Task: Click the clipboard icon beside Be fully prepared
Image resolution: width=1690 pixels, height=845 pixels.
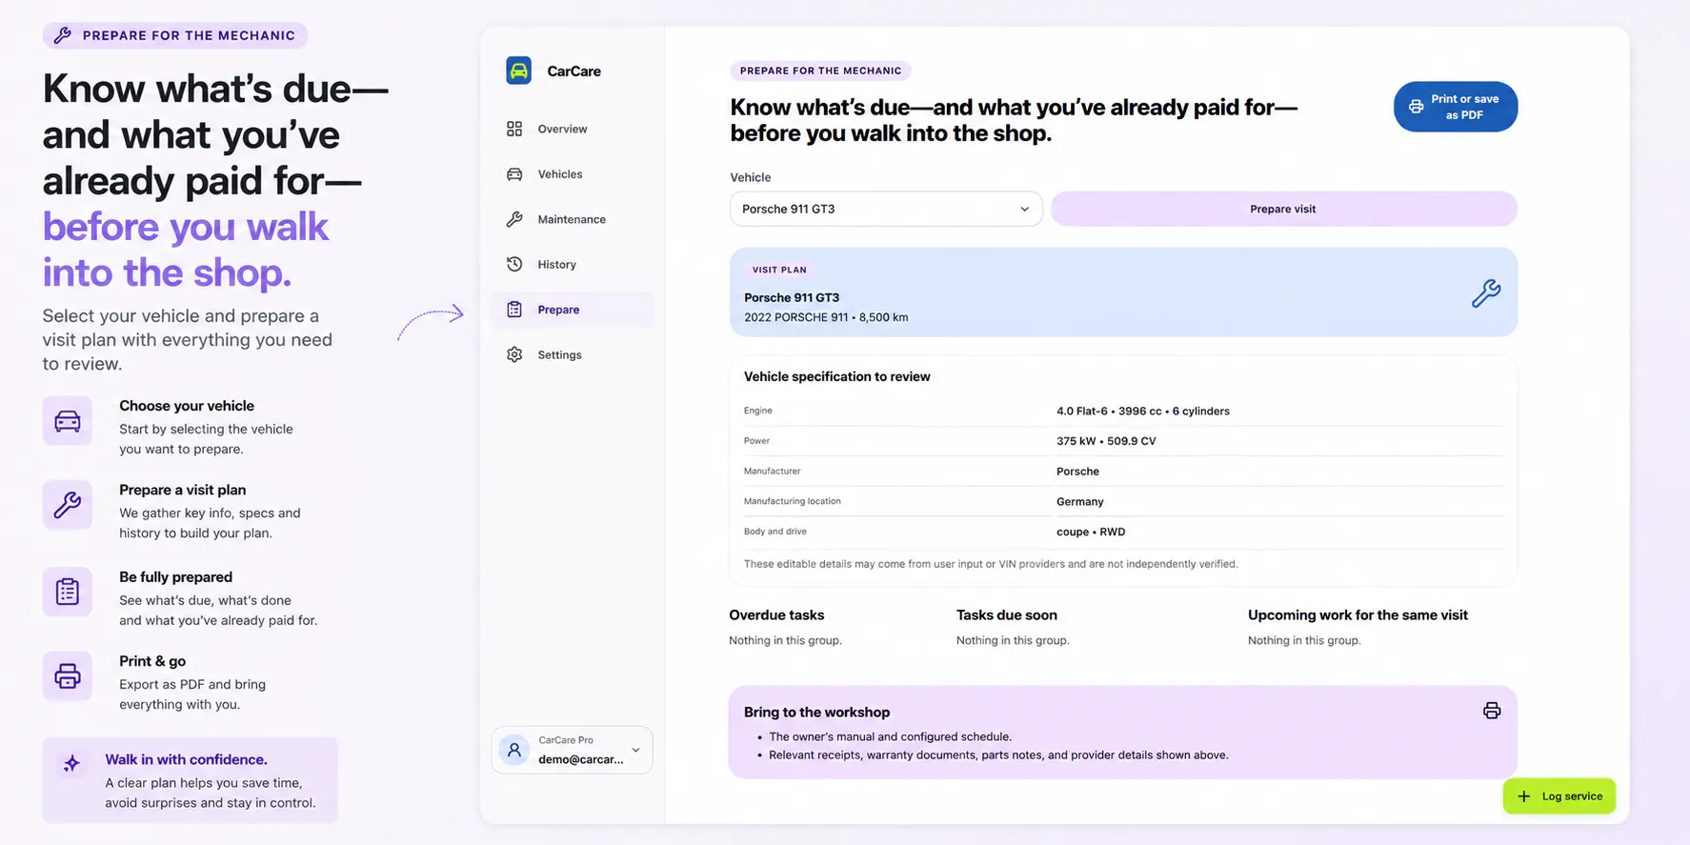Action: pyautogui.click(x=68, y=592)
